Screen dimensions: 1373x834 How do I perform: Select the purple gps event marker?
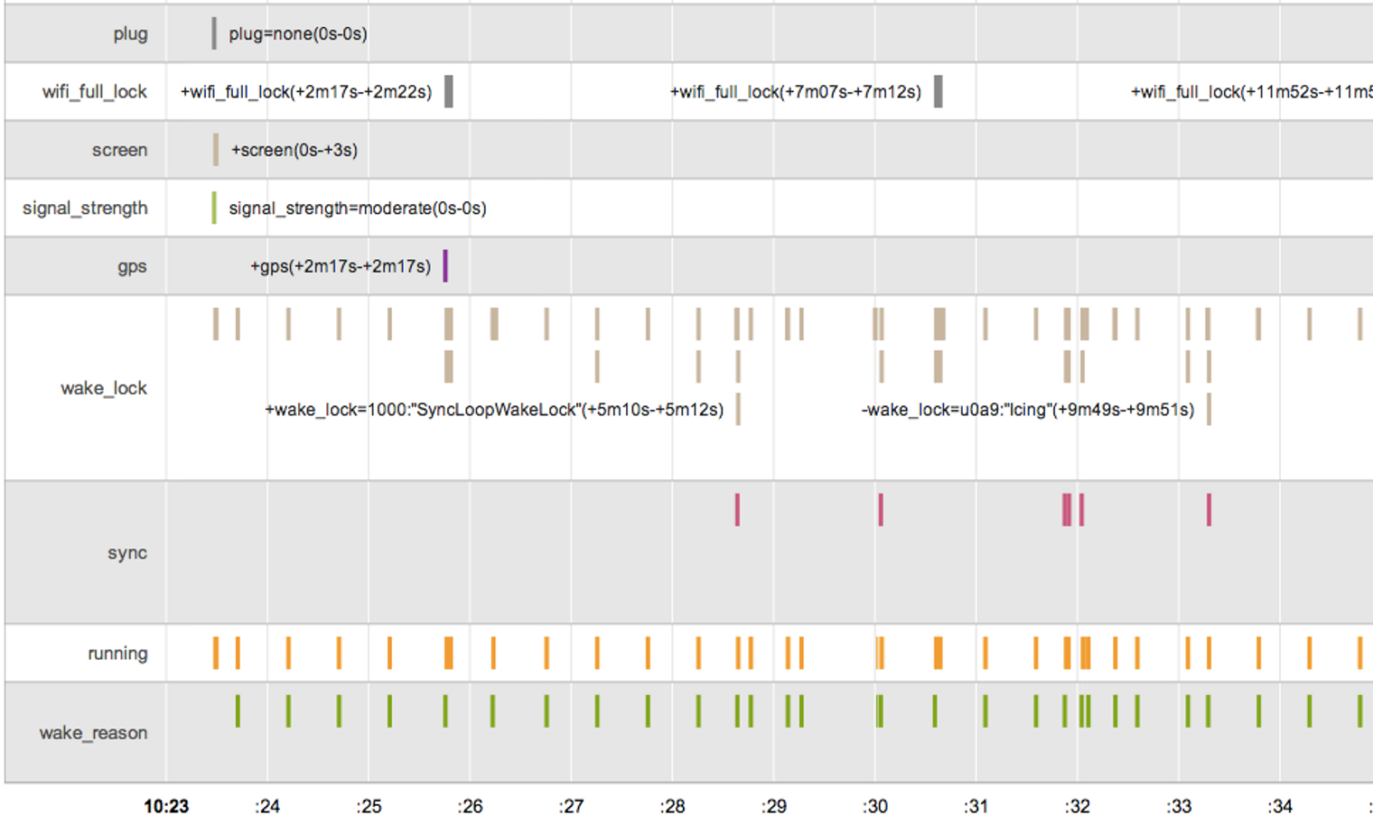(445, 266)
